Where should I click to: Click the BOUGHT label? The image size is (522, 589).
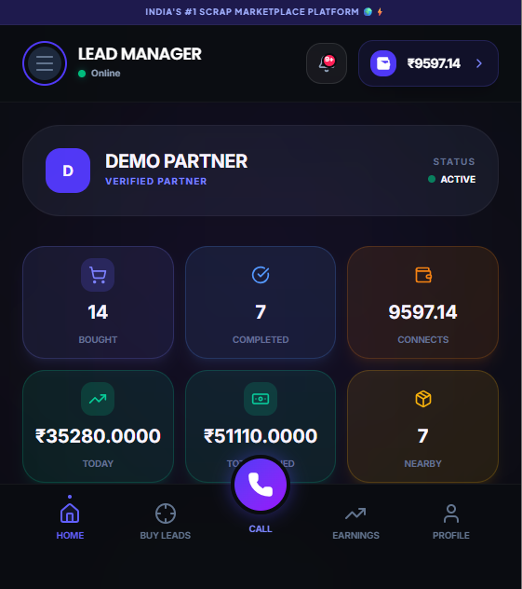(98, 339)
